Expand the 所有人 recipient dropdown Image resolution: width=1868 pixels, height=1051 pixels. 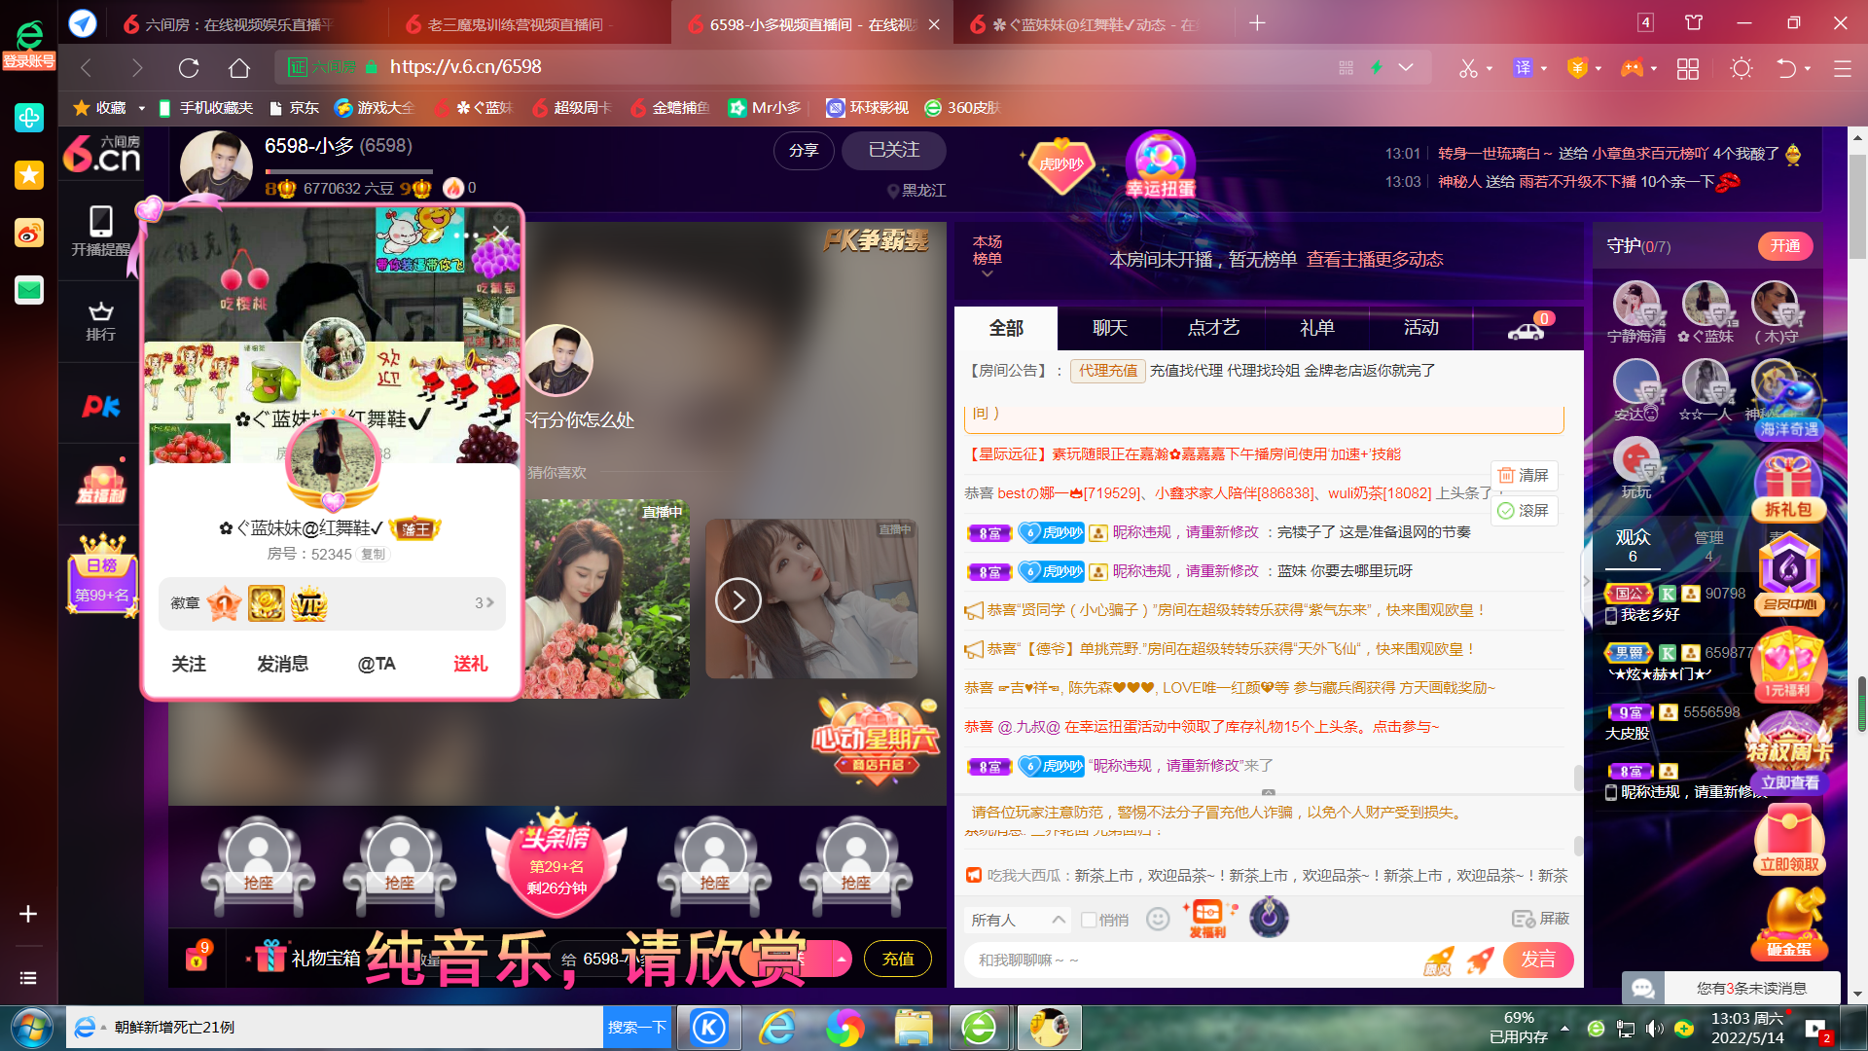pyautogui.click(x=1019, y=920)
